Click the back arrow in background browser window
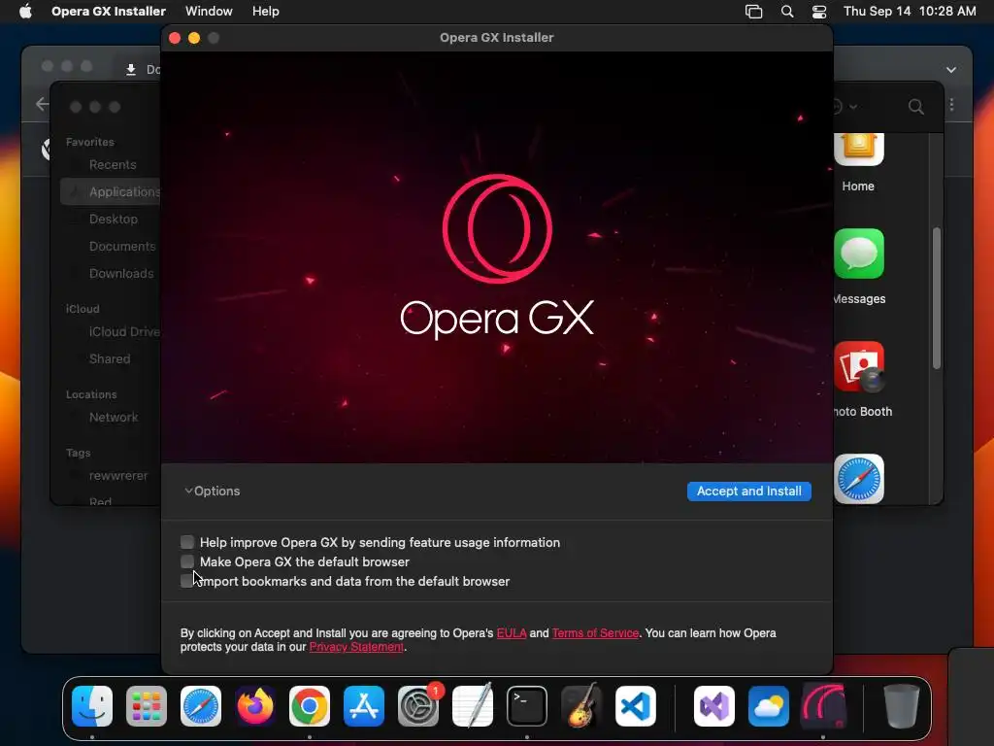 tap(42, 104)
